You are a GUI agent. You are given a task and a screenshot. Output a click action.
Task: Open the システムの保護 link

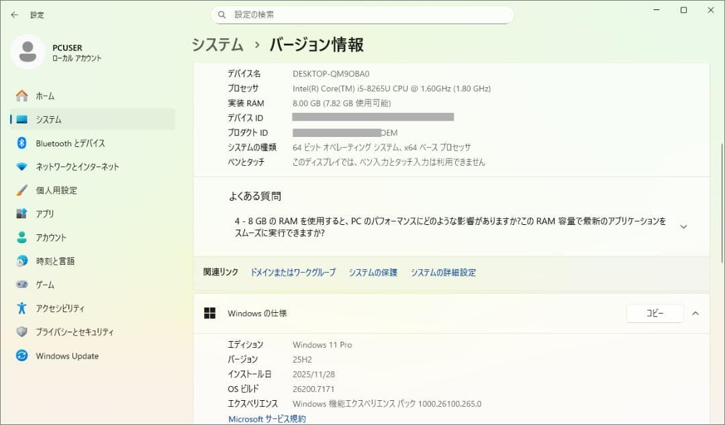point(373,273)
